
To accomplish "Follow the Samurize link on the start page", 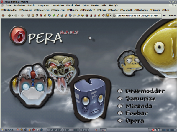I will point(140,98).
